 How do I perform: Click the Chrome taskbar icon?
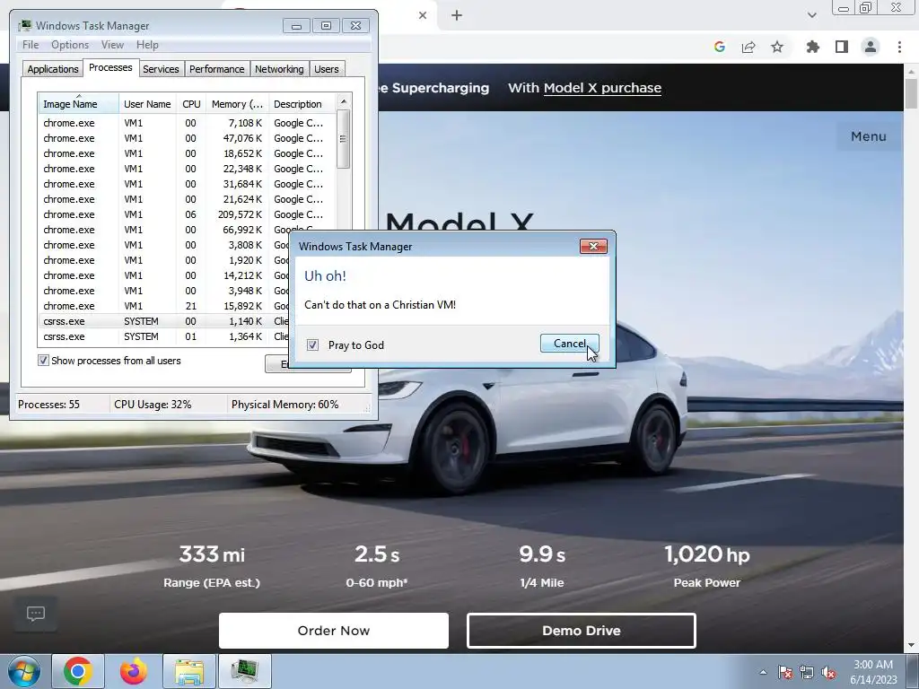[78, 671]
